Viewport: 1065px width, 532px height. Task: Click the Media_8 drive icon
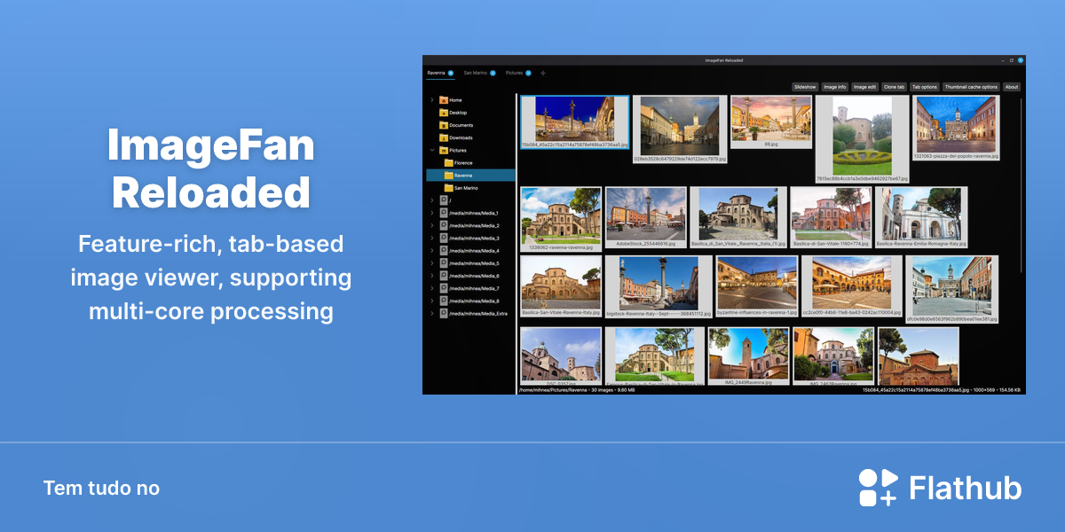coord(444,301)
